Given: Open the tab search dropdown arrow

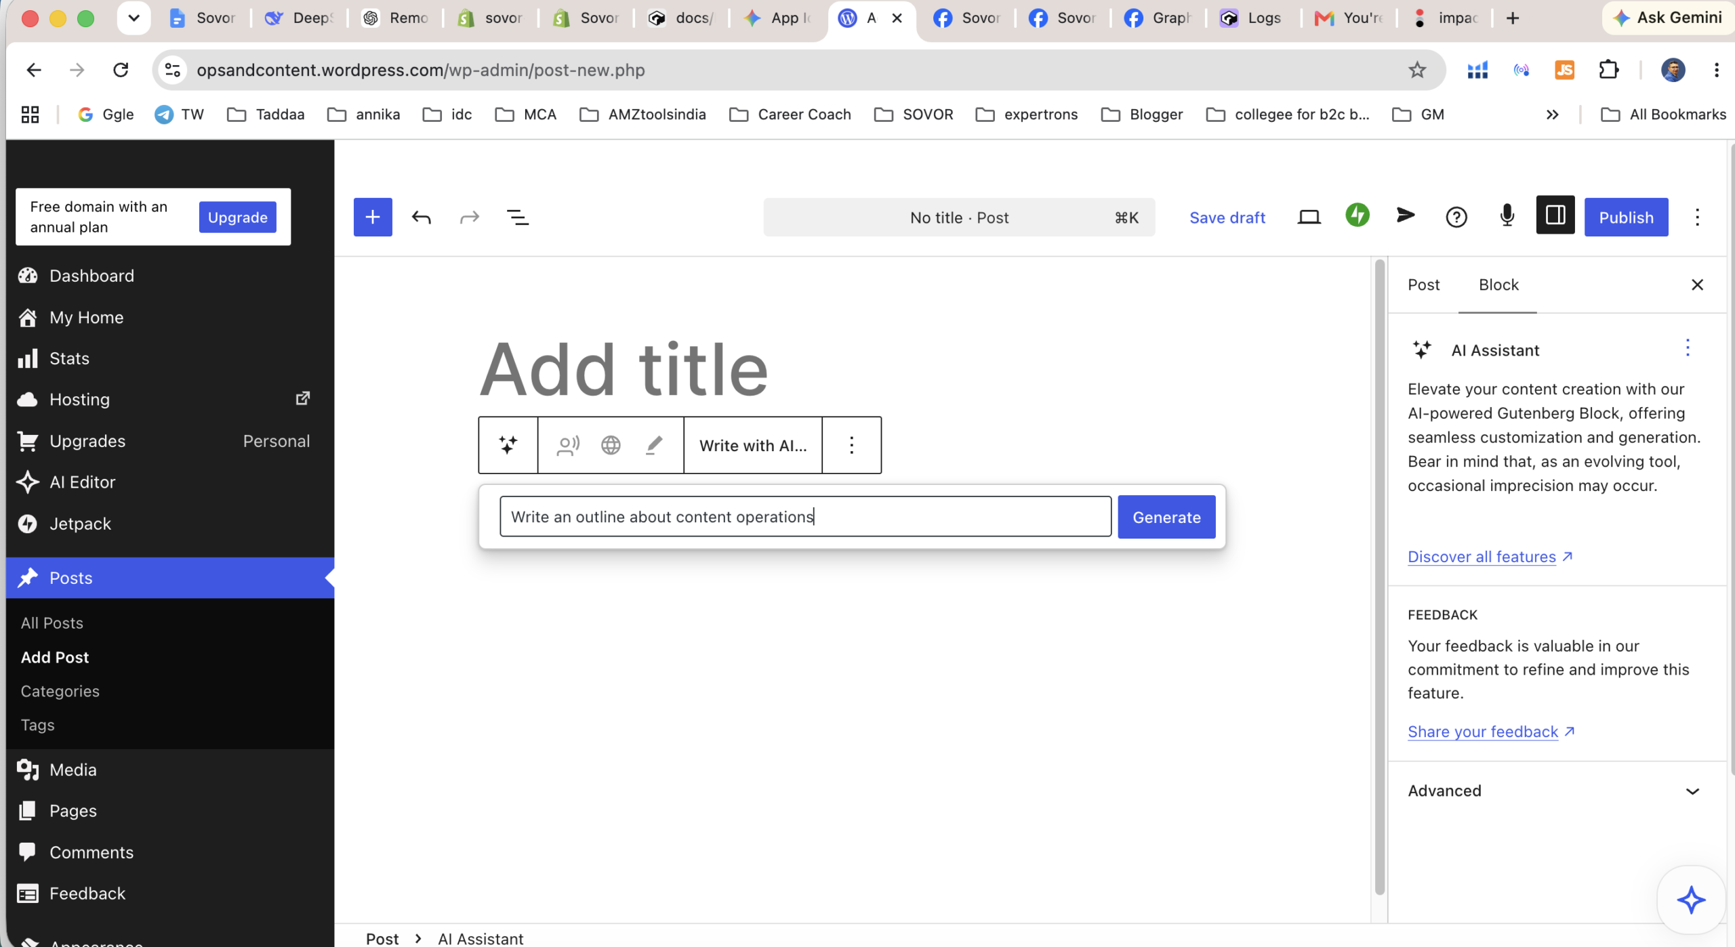Looking at the screenshot, I should pos(134,18).
